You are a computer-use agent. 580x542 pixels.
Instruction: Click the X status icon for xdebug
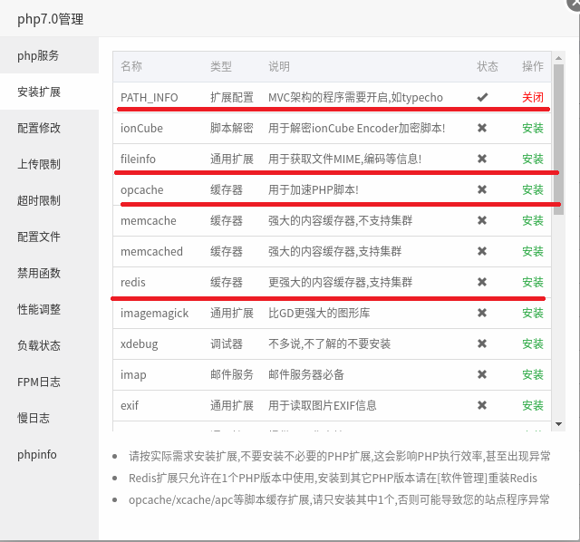point(482,344)
